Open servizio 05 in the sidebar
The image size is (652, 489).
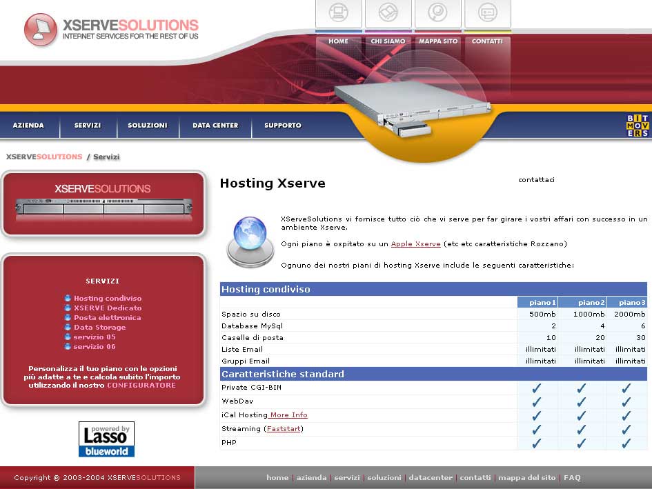pyautogui.click(x=95, y=337)
